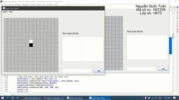Open the Action Center notification icon

[x=174, y=98]
